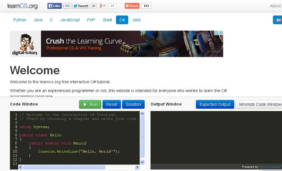
Task: Switch to the Python tutorial tab
Action: pos(20,20)
